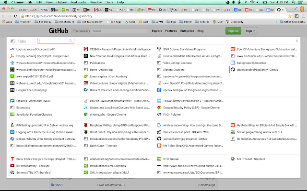307x191 pixels.
Task: Click the PDF icon beside "OReilly Learning OpenCV.pdf"
Action: pos(12,56)
